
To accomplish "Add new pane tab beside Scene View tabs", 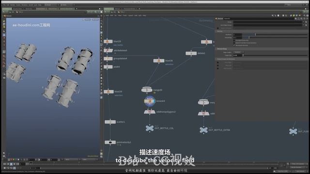I will [x=77, y=9].
